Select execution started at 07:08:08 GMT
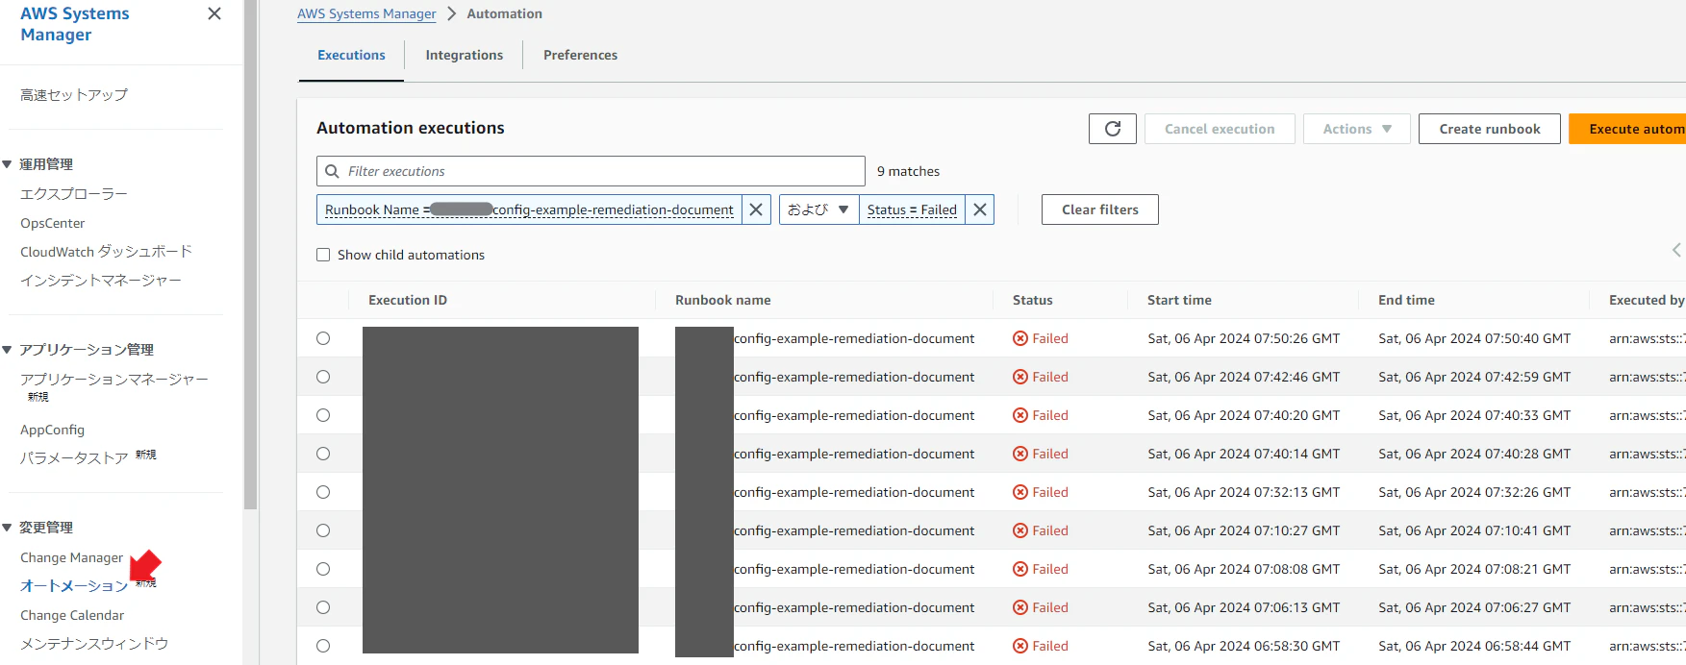Screen dimensions: 1686x665 (x=323, y=569)
